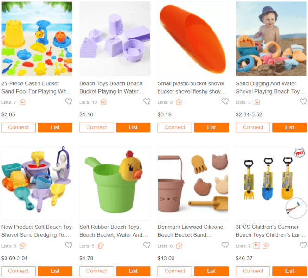View the orange plastic shovel image
This screenshot has height=278, width=308.
(193, 39)
